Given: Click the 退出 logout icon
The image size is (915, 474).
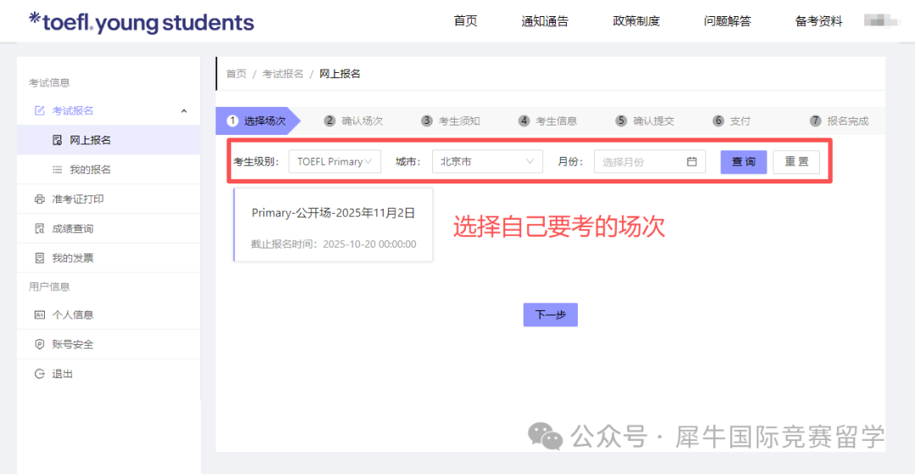Looking at the screenshot, I should tap(39, 374).
